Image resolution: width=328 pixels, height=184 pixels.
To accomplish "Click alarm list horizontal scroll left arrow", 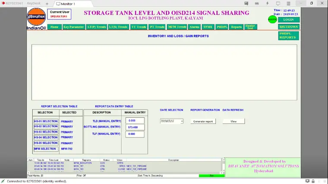I will (x=28, y=173).
